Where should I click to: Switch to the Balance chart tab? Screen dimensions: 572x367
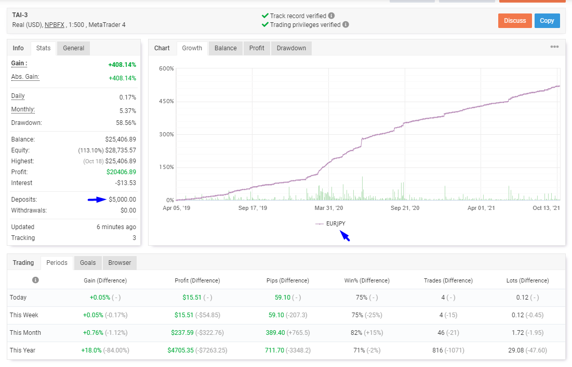coord(225,48)
